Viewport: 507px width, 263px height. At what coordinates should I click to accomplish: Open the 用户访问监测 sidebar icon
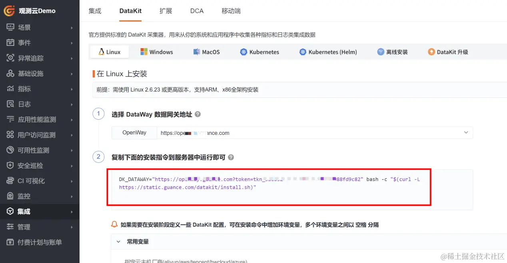tap(10, 135)
